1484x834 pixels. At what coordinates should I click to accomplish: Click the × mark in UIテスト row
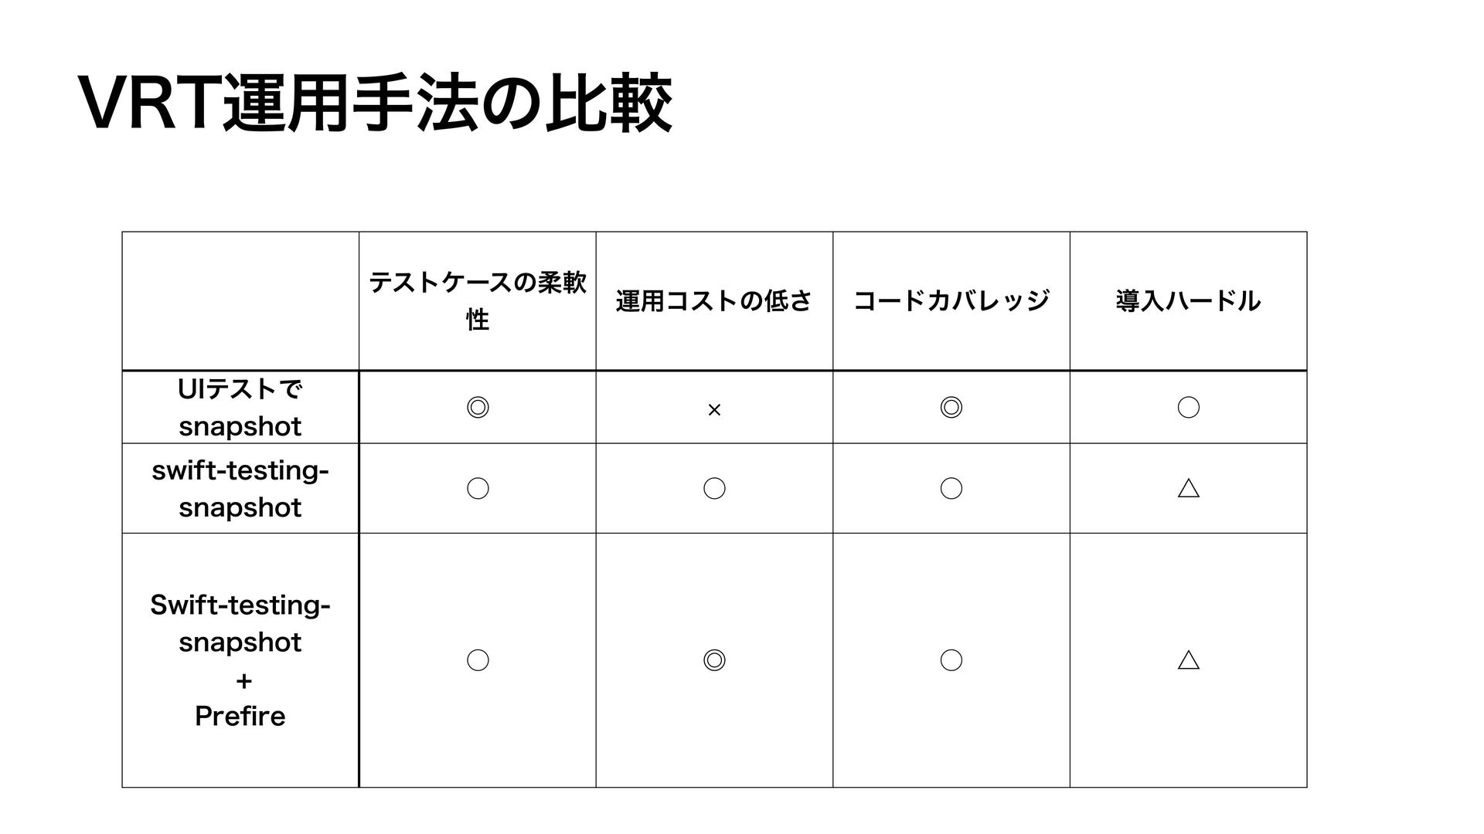tap(714, 410)
